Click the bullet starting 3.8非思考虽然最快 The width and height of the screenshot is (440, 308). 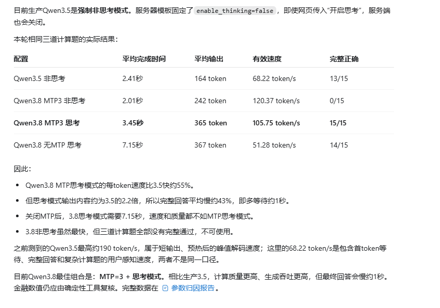pyautogui.click(x=130, y=232)
